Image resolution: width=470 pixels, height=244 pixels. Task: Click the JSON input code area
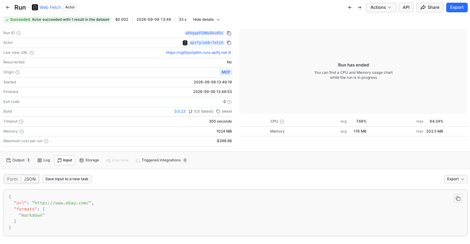tap(235, 212)
